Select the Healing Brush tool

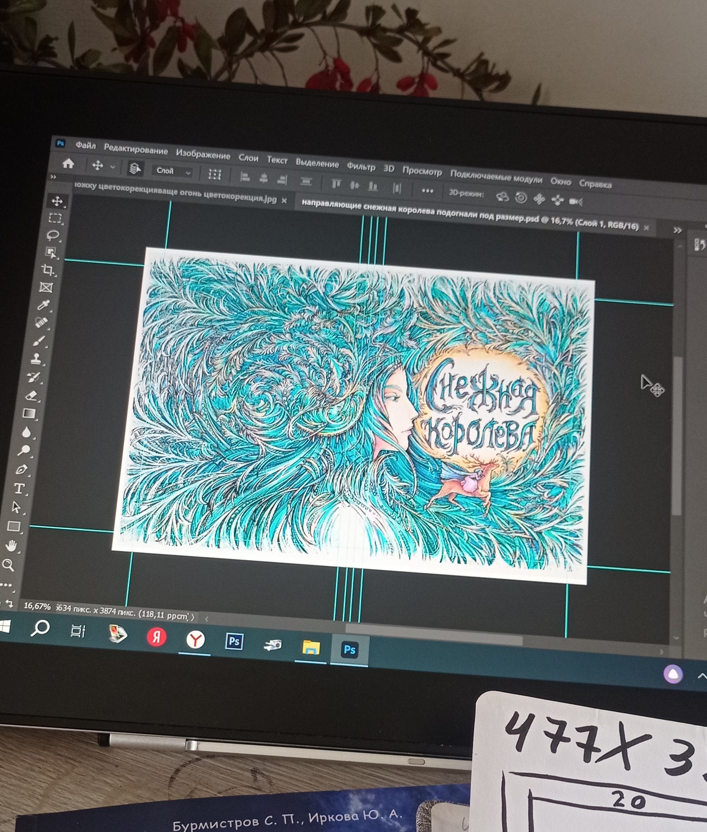pyautogui.click(x=41, y=322)
